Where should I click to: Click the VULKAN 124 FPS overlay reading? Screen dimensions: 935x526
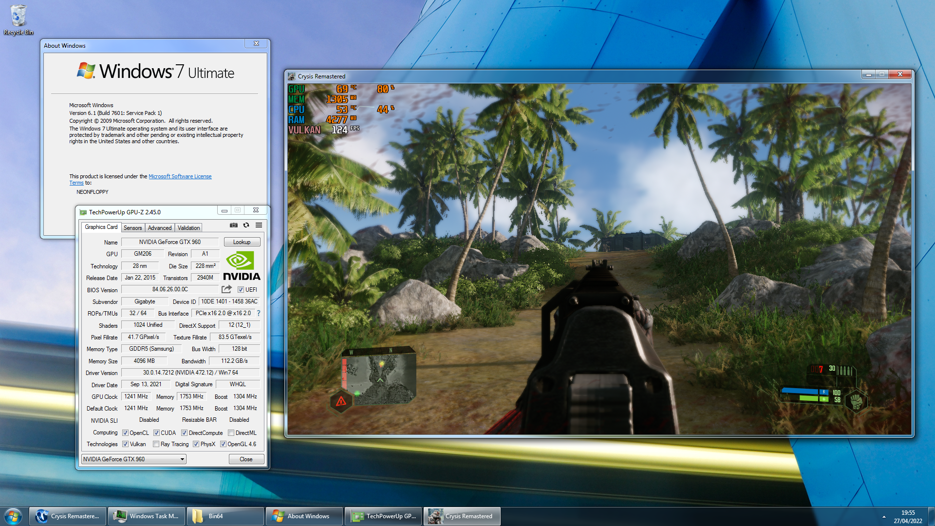[x=324, y=130]
